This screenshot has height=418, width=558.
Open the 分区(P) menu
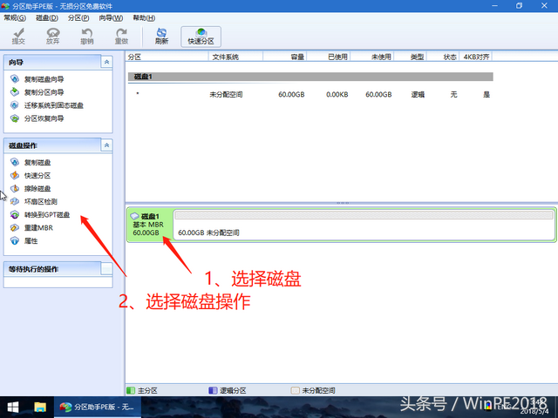pos(79,17)
